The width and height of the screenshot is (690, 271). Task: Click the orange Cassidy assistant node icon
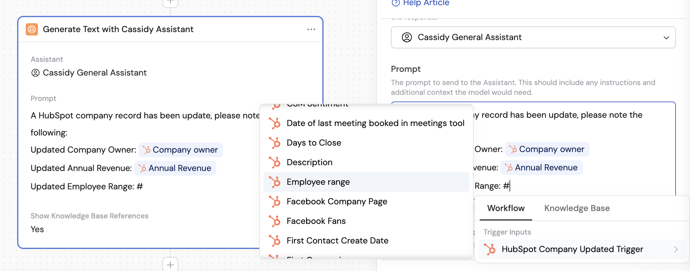tap(32, 29)
